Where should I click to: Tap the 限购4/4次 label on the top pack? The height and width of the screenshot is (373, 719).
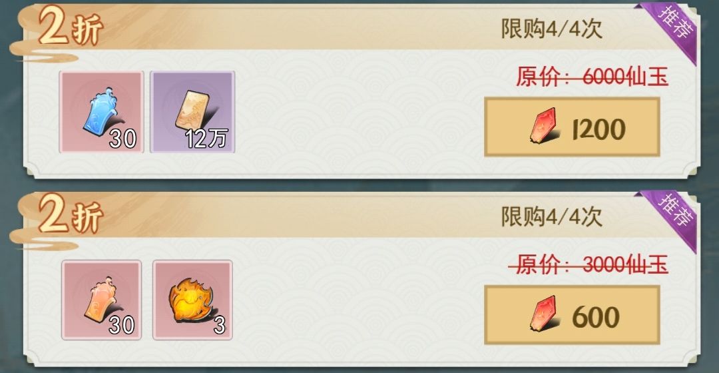551,29
